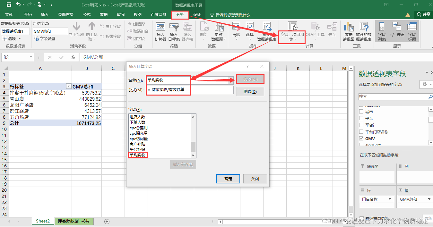Click 取消组合 ungroup
The height and width of the screenshot is (227, 433).
138,31
